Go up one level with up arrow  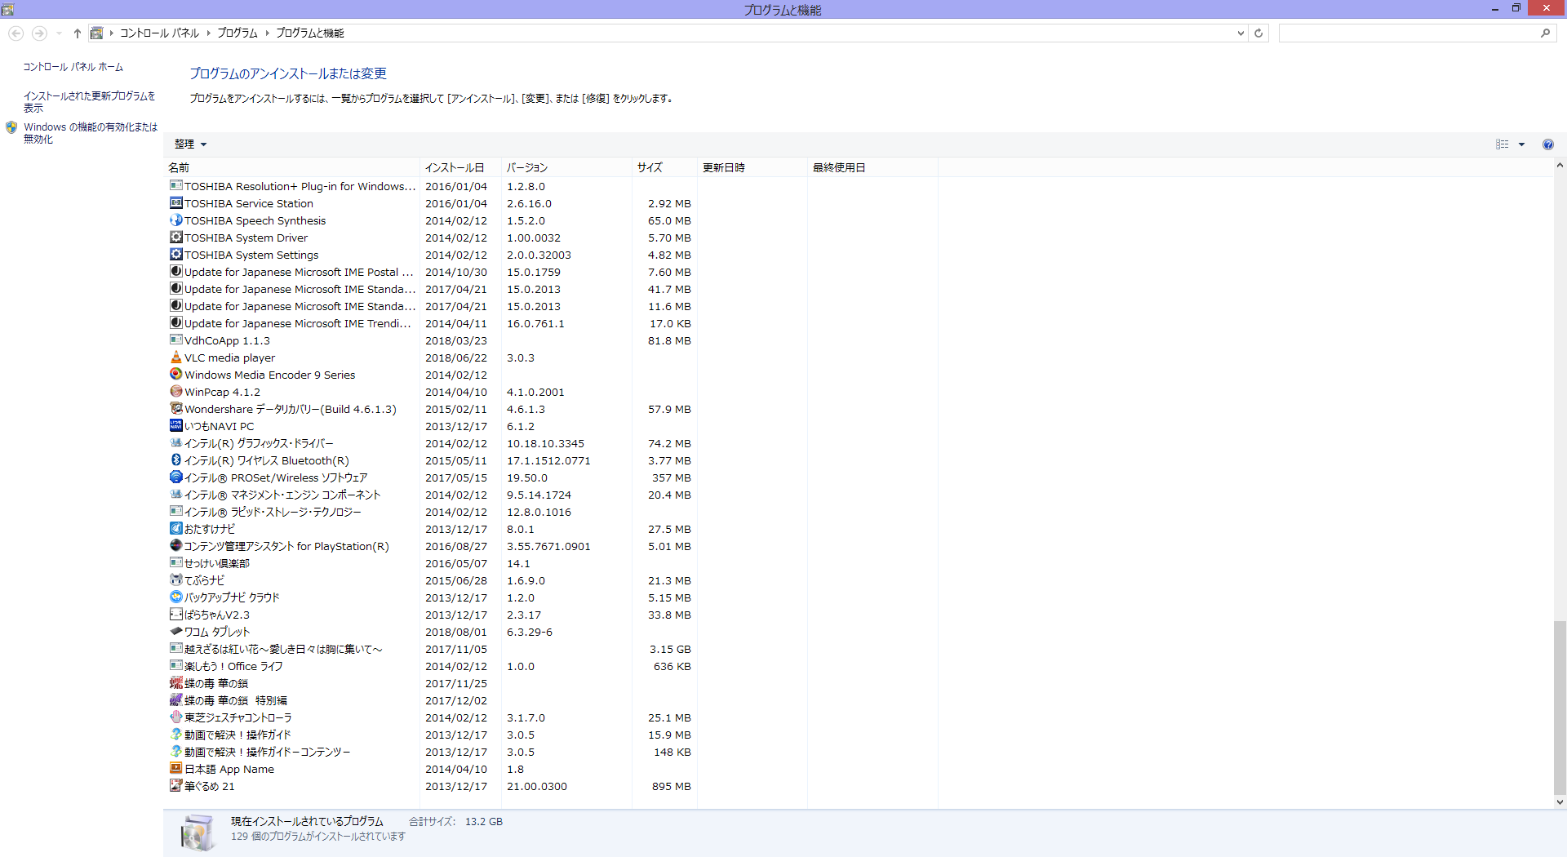[78, 33]
